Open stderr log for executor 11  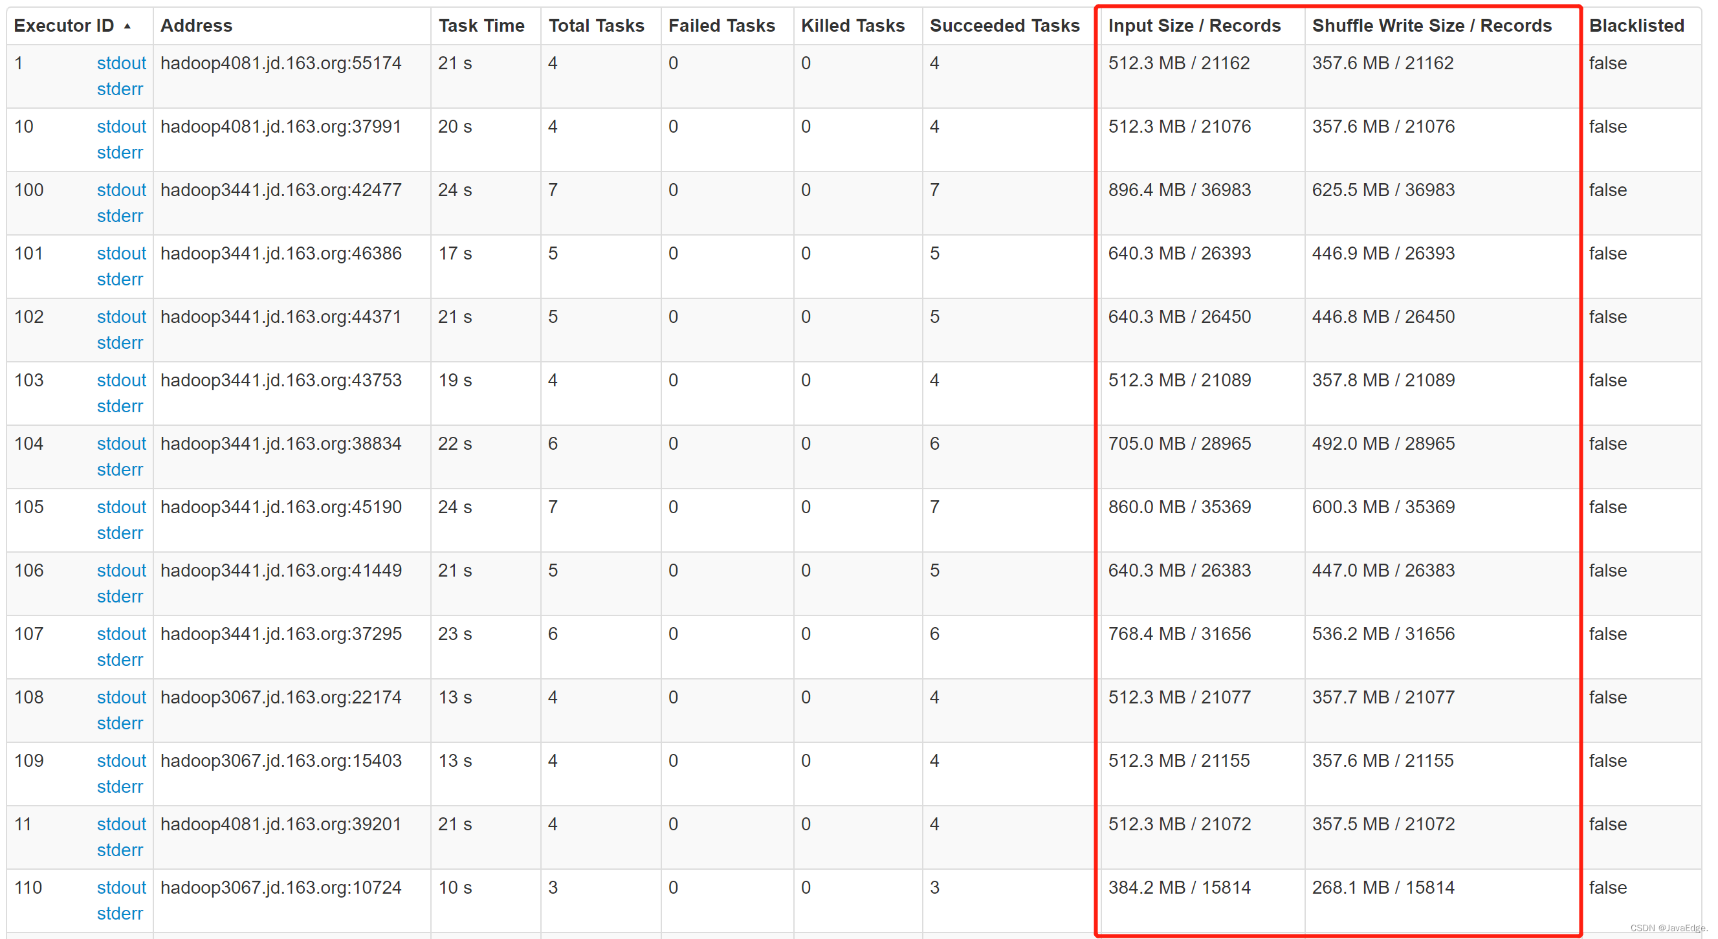pos(119,850)
